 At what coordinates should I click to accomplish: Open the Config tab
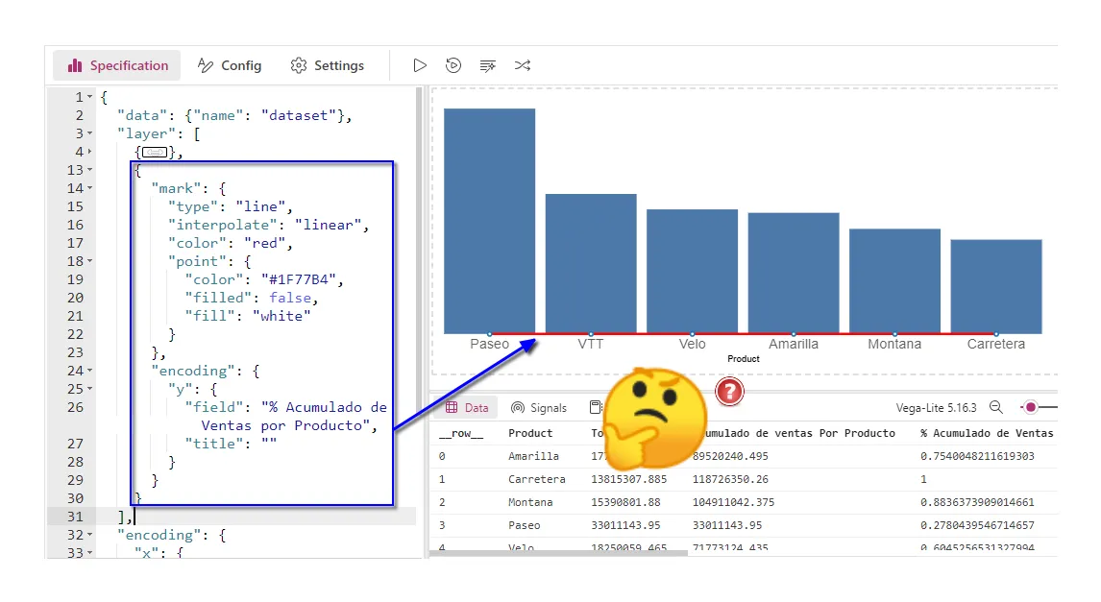pyautogui.click(x=230, y=65)
